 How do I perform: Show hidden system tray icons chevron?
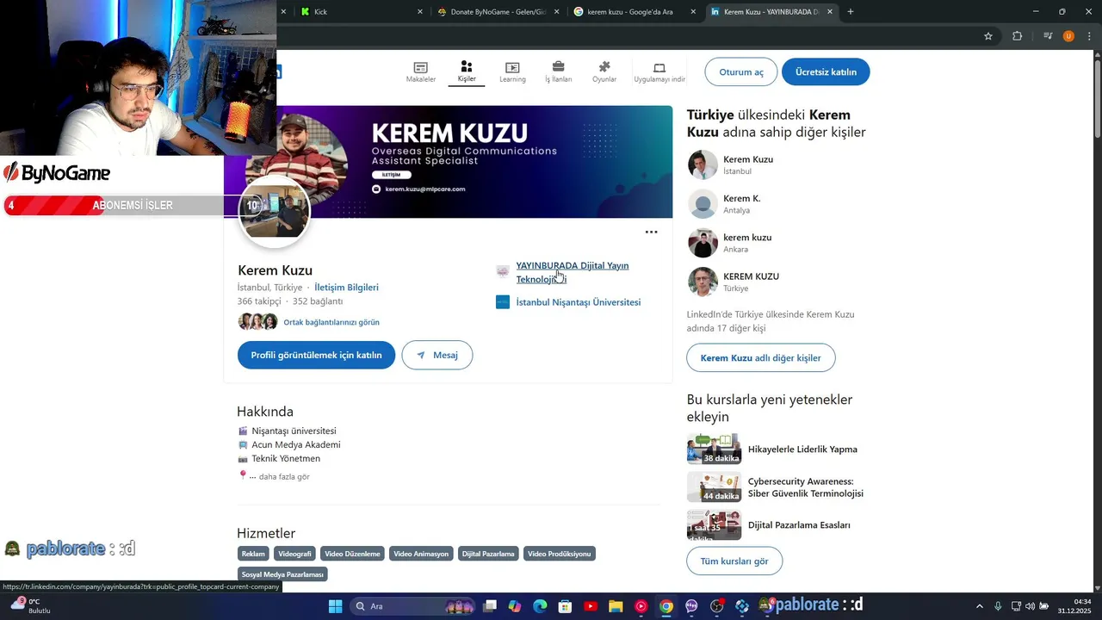tap(979, 606)
